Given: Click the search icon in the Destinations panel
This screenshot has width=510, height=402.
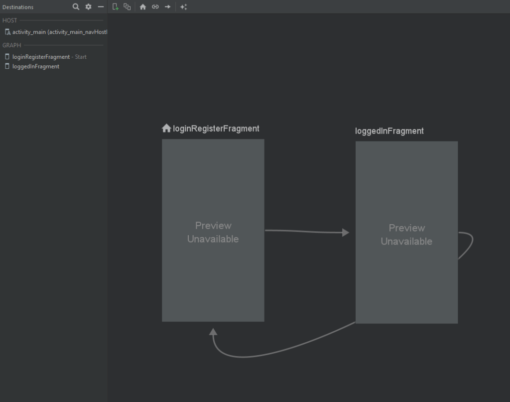Looking at the screenshot, I should (76, 7).
